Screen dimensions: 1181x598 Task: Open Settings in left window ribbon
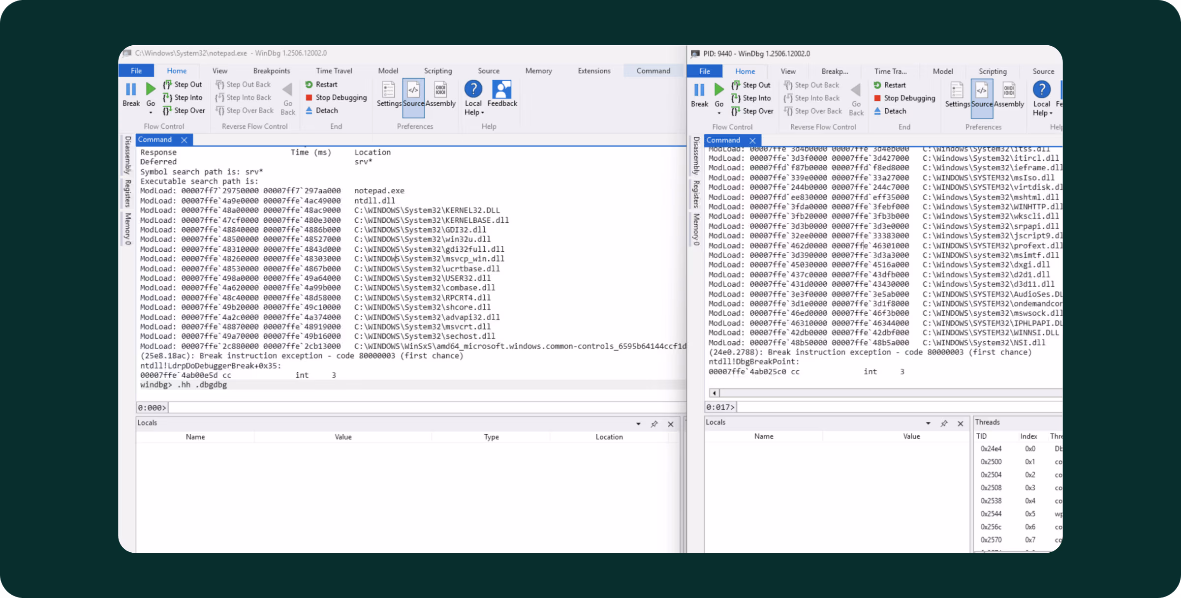coord(389,94)
